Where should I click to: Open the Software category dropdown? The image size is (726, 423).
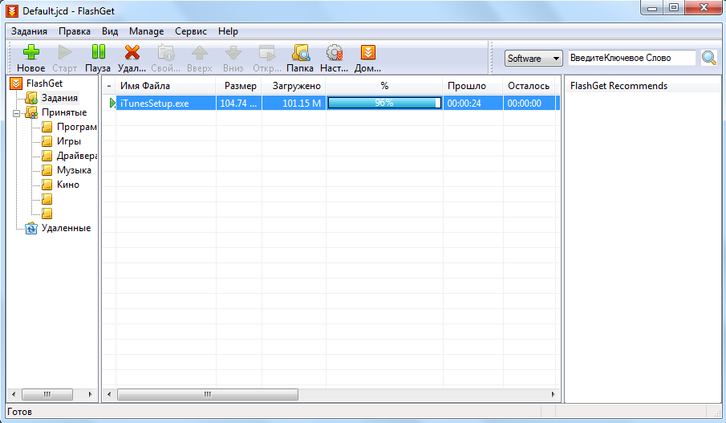533,59
